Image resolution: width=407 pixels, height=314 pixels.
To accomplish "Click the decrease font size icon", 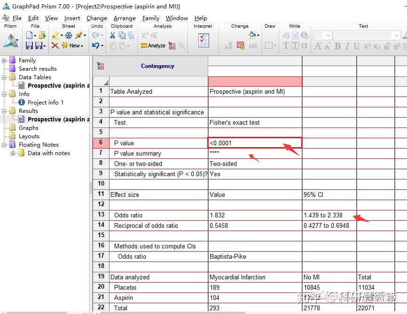I will [x=327, y=46].
